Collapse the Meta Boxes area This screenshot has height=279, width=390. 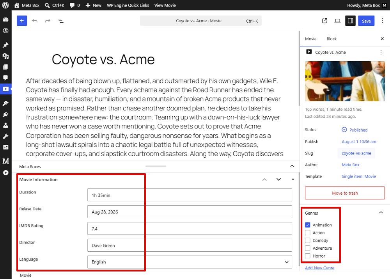coord(292,166)
